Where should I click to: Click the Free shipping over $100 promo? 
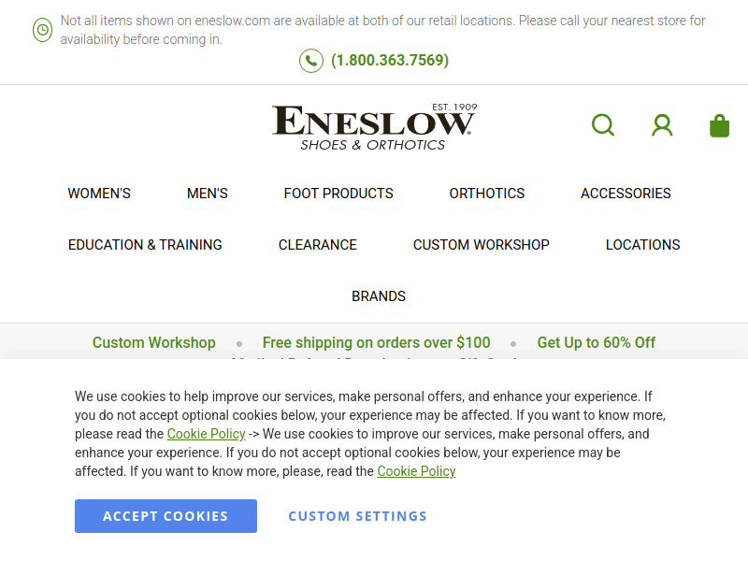(376, 342)
